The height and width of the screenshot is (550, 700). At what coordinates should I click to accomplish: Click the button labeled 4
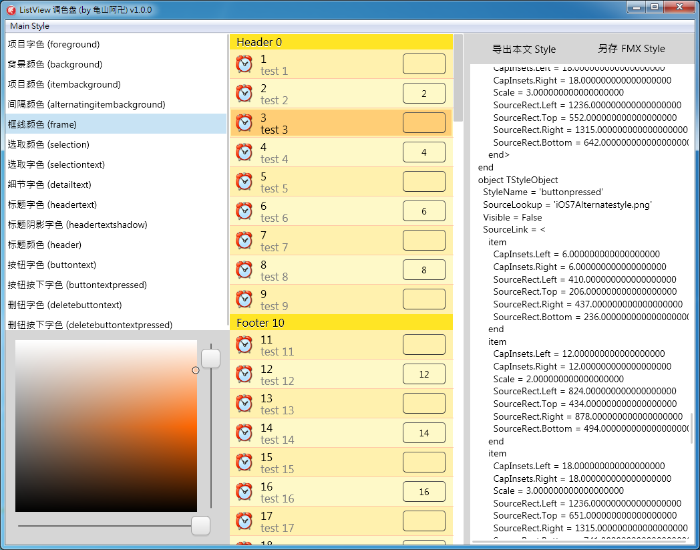pyautogui.click(x=423, y=152)
